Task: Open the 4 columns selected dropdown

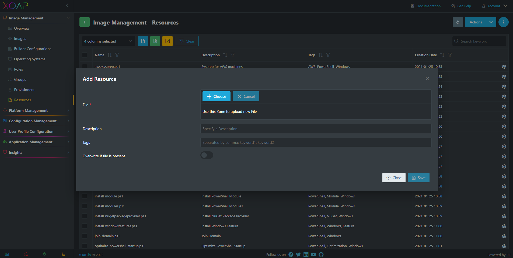Action: (x=109, y=41)
